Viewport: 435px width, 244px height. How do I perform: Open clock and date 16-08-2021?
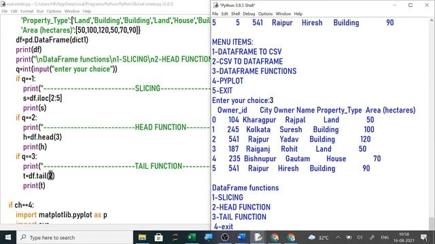(x=404, y=237)
